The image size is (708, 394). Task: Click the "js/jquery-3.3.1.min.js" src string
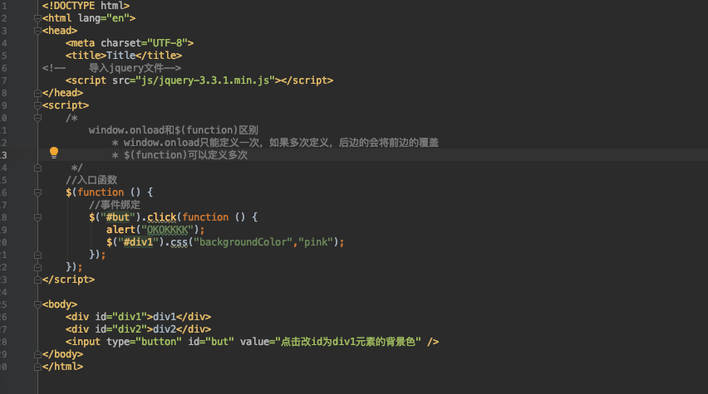pyautogui.click(x=205, y=80)
